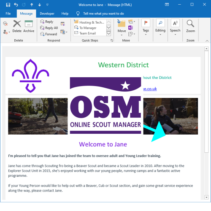Open the Customize Quick Access Toolbar dropdown
This screenshot has height=211, width=211.
47,5
